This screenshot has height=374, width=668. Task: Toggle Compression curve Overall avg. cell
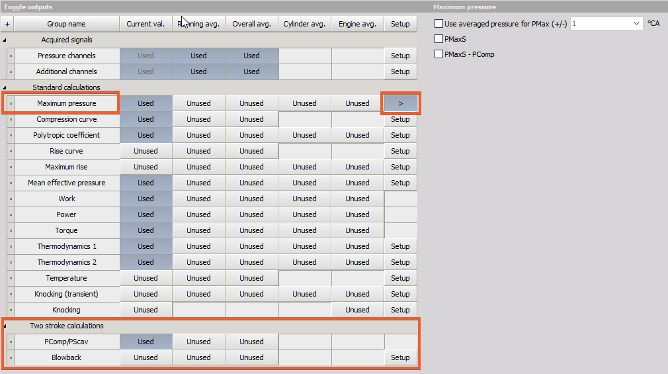point(251,119)
